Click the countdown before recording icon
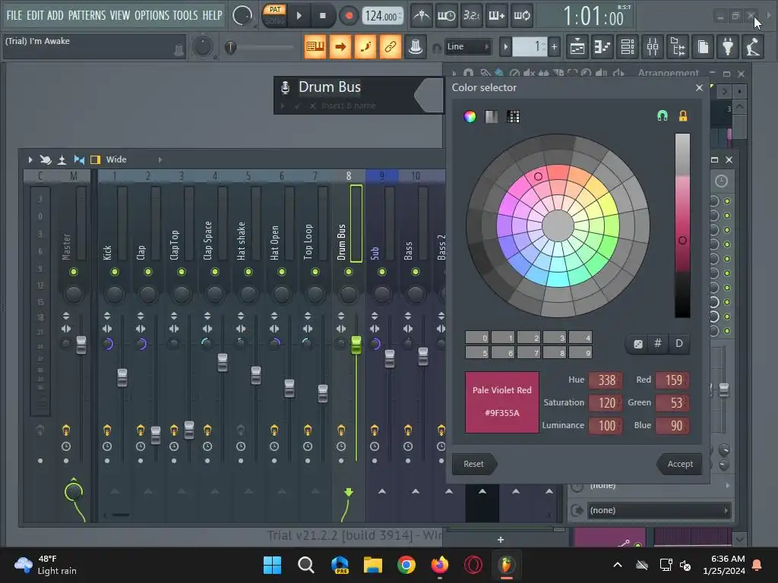The height and width of the screenshot is (583, 778). coord(471,16)
